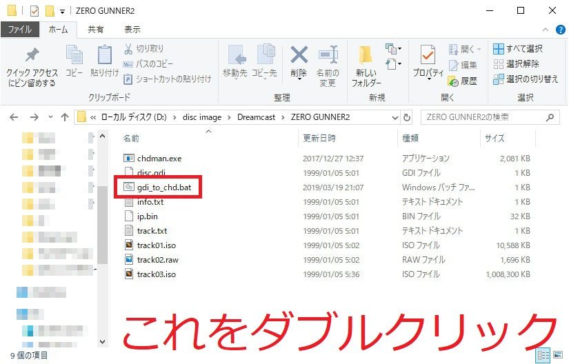Click Rename (名前の変更) button
Viewport: 569px width, 364px height.
(x=328, y=67)
